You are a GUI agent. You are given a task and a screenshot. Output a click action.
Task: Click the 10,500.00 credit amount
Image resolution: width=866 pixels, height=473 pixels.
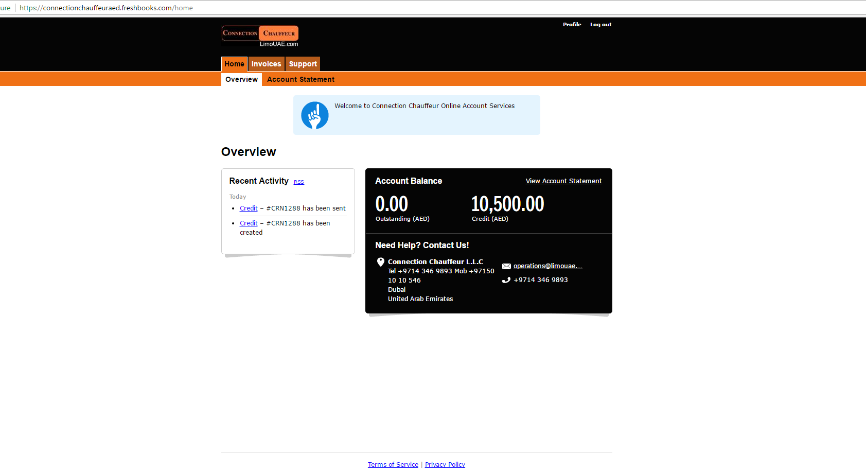click(x=508, y=204)
